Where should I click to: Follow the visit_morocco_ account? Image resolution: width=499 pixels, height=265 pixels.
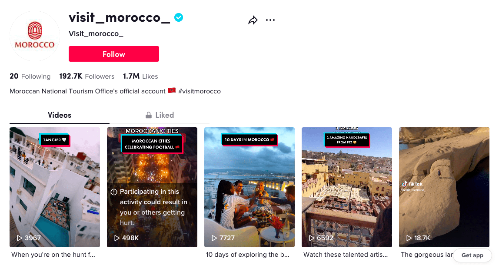tap(114, 54)
